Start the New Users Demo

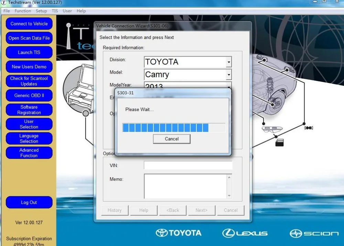coord(29,67)
